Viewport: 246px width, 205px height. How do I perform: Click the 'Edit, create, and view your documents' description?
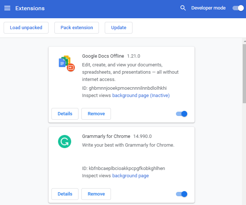[x=130, y=72]
